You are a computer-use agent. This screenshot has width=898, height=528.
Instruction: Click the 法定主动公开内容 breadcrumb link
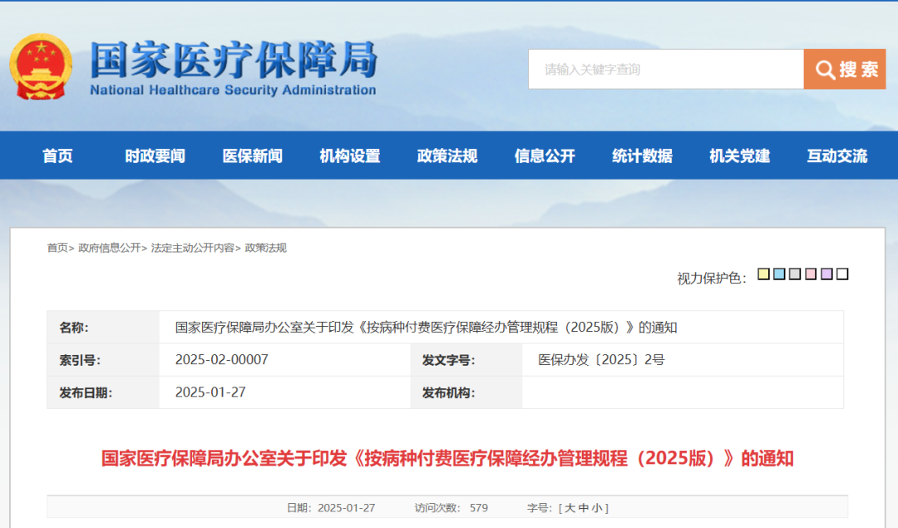tap(193, 248)
